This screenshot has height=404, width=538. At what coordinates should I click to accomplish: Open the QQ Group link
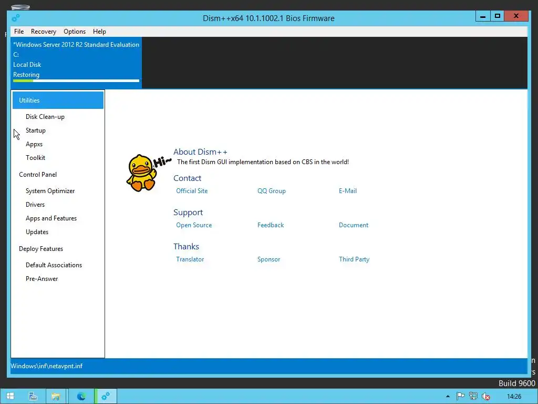coord(272,191)
